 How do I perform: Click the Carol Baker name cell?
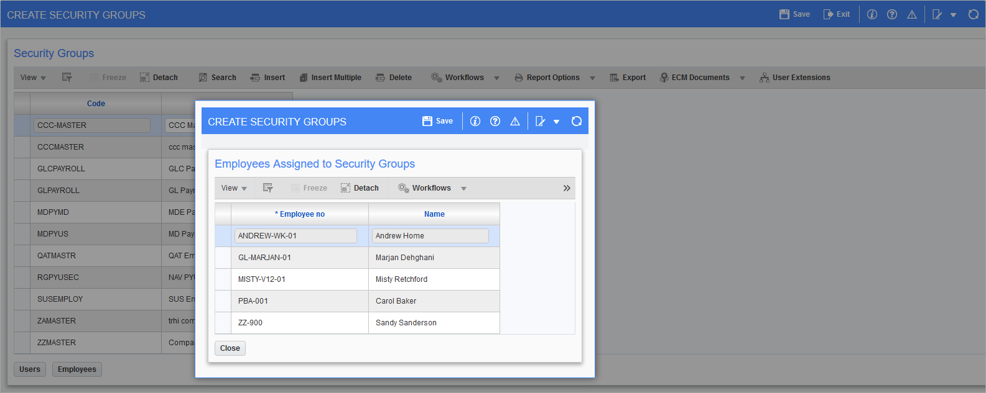[x=434, y=301]
